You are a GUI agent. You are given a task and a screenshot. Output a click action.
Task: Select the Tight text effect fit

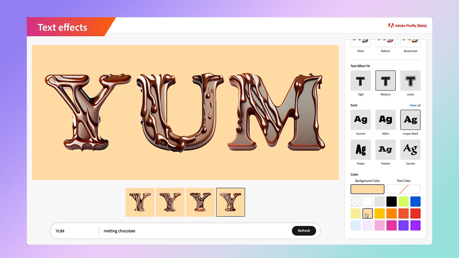[x=361, y=81]
